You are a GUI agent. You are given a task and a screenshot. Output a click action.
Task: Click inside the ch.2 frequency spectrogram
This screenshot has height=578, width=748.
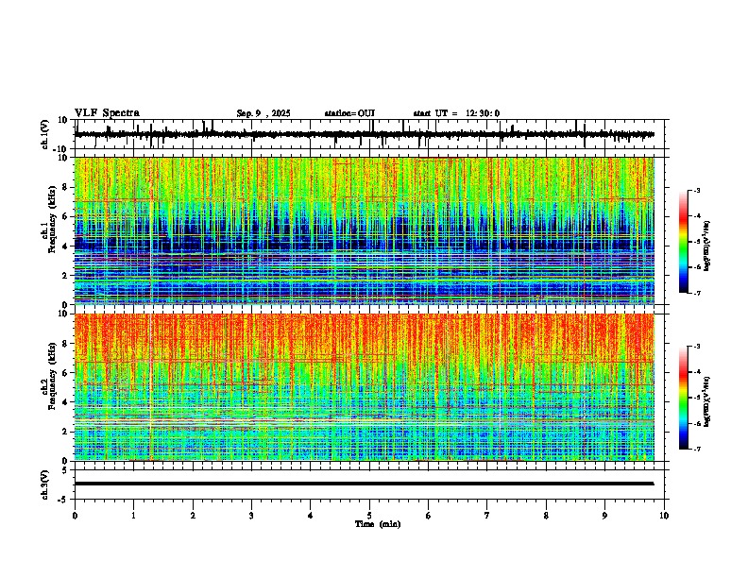tap(364, 387)
